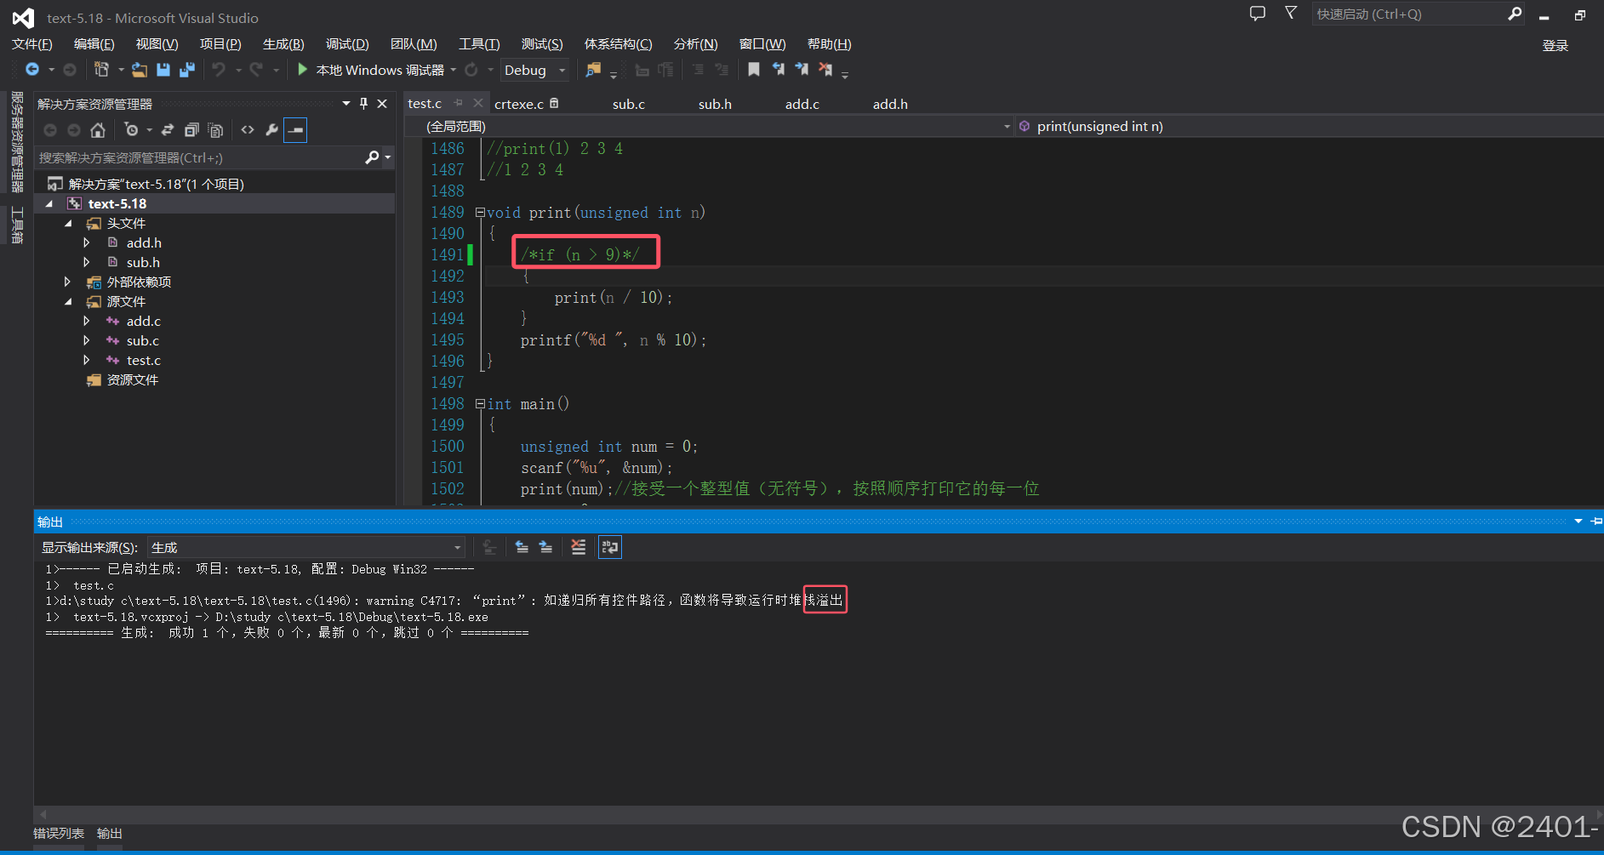The width and height of the screenshot is (1604, 855).
Task: Open the 帮助(H) help menu
Action: click(x=829, y=44)
